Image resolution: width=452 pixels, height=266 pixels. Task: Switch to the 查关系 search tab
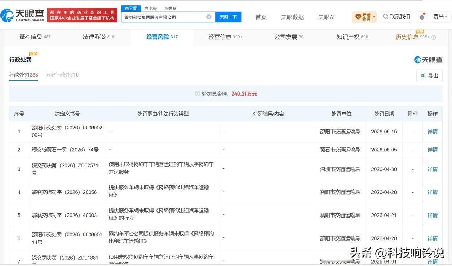[170, 8]
